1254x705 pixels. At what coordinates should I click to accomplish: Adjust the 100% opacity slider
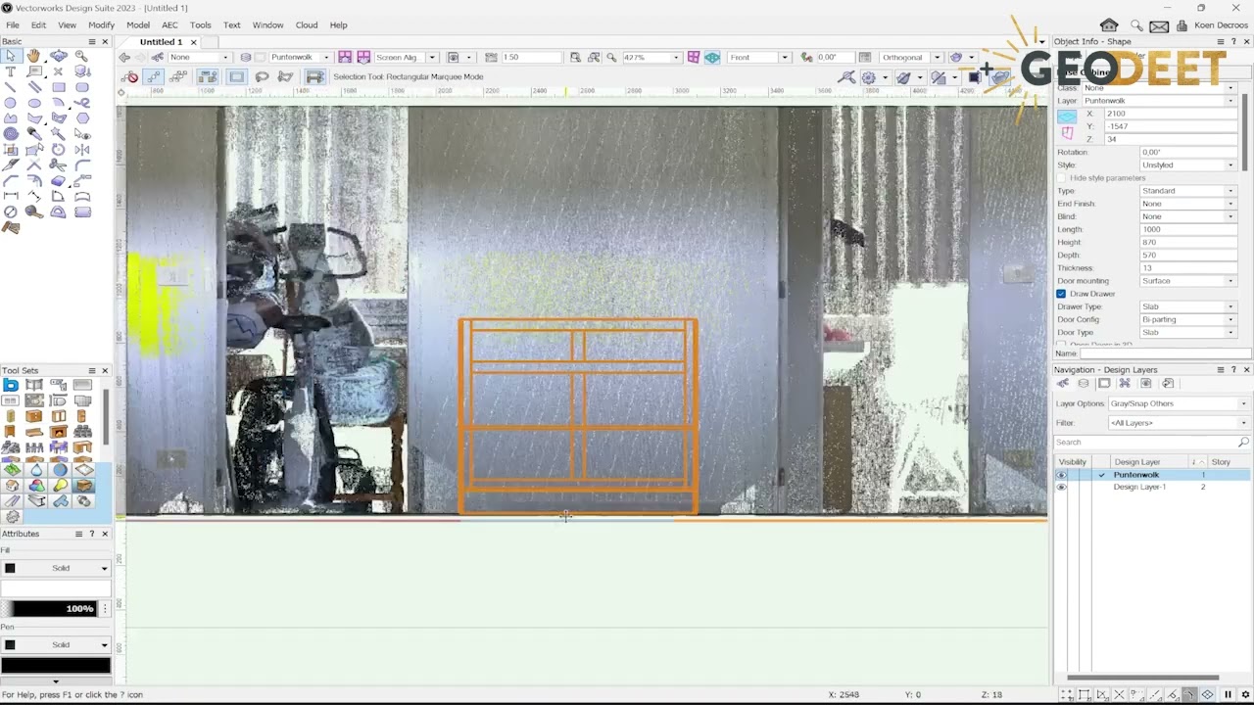point(56,609)
